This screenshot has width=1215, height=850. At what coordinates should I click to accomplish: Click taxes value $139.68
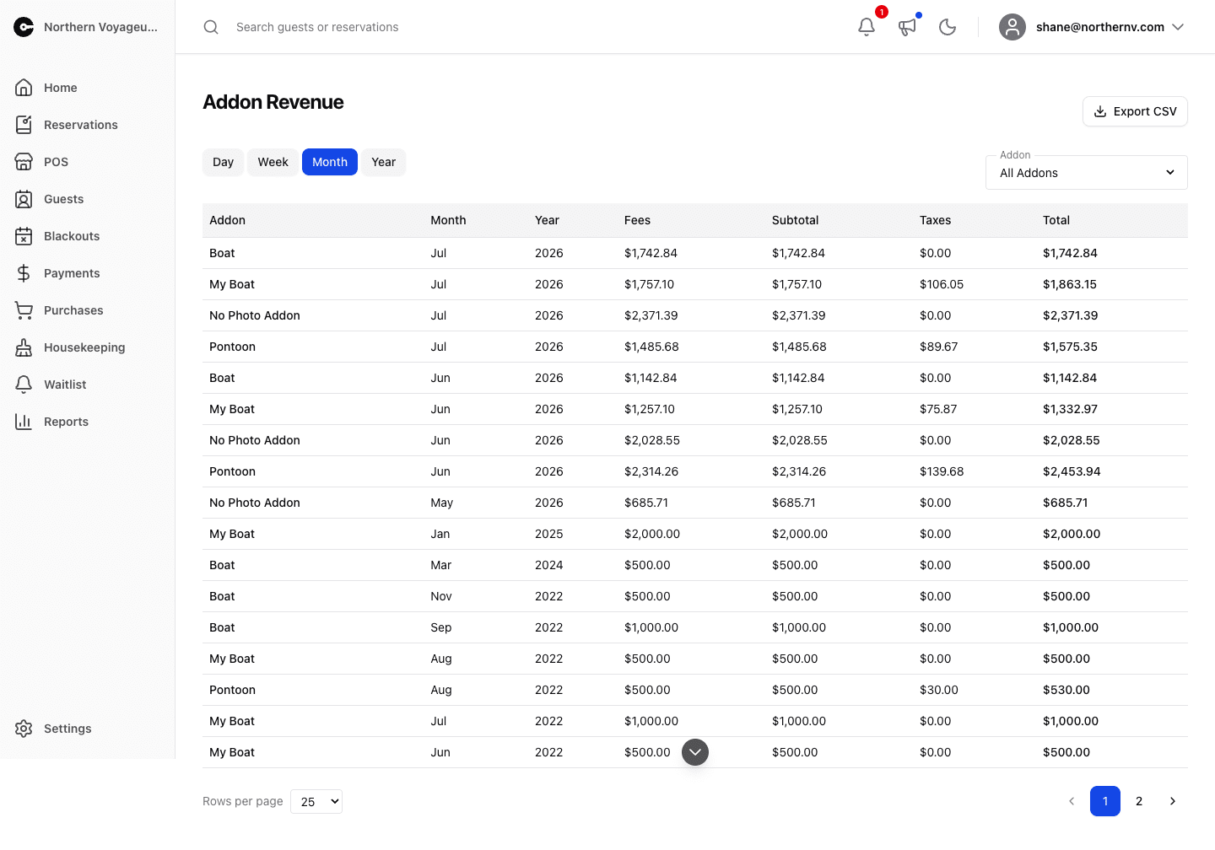942,471
